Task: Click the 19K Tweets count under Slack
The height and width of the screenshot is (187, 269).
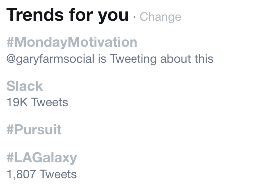Action: pos(37,102)
